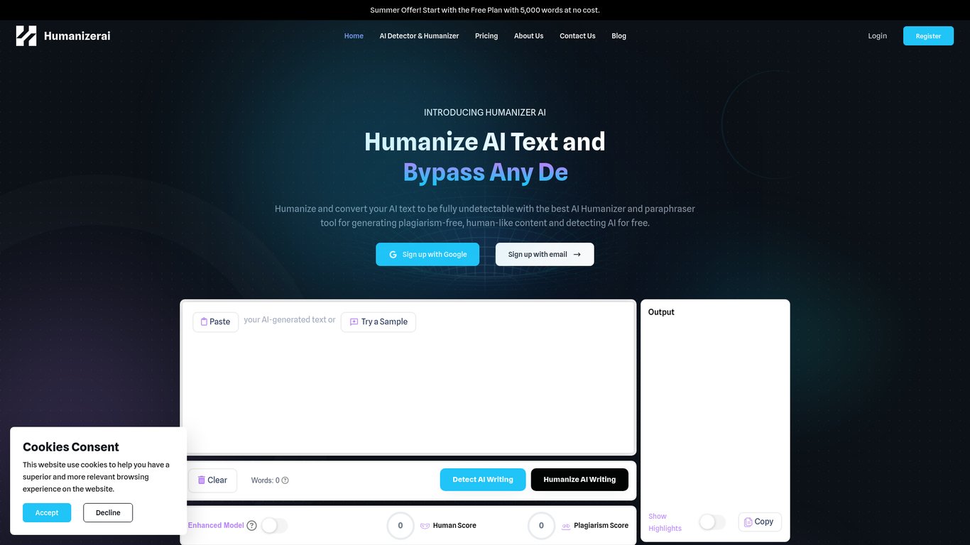Click the Human Score icon

coord(425,526)
